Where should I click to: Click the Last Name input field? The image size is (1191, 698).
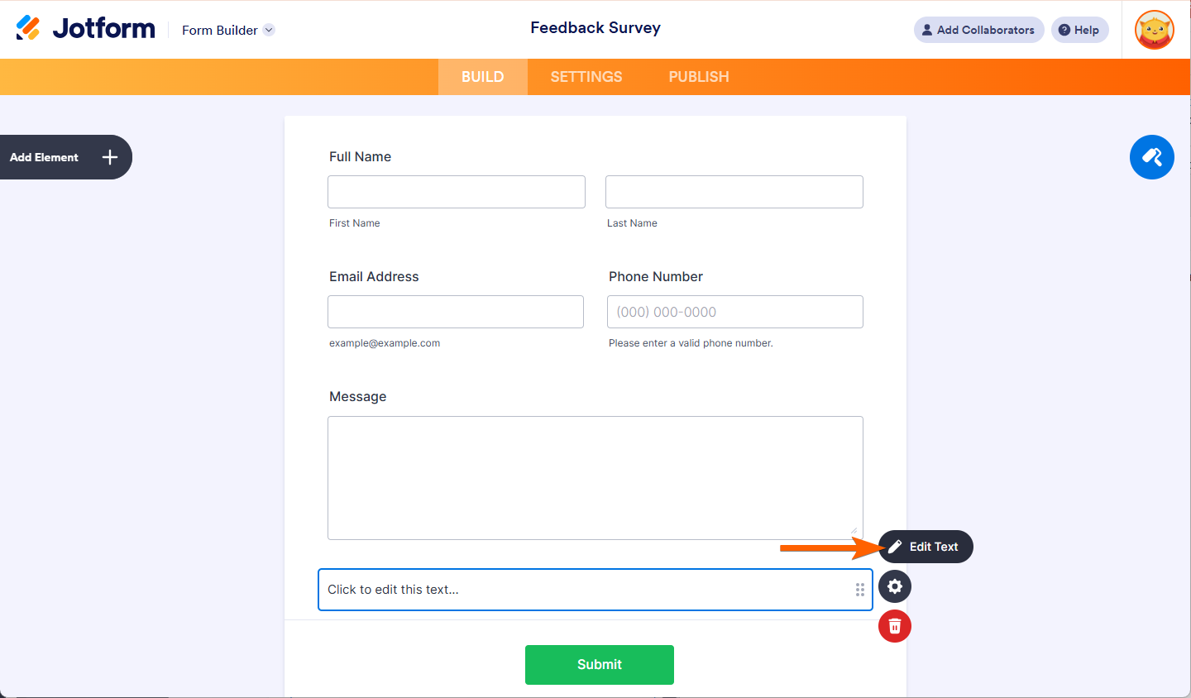point(734,192)
